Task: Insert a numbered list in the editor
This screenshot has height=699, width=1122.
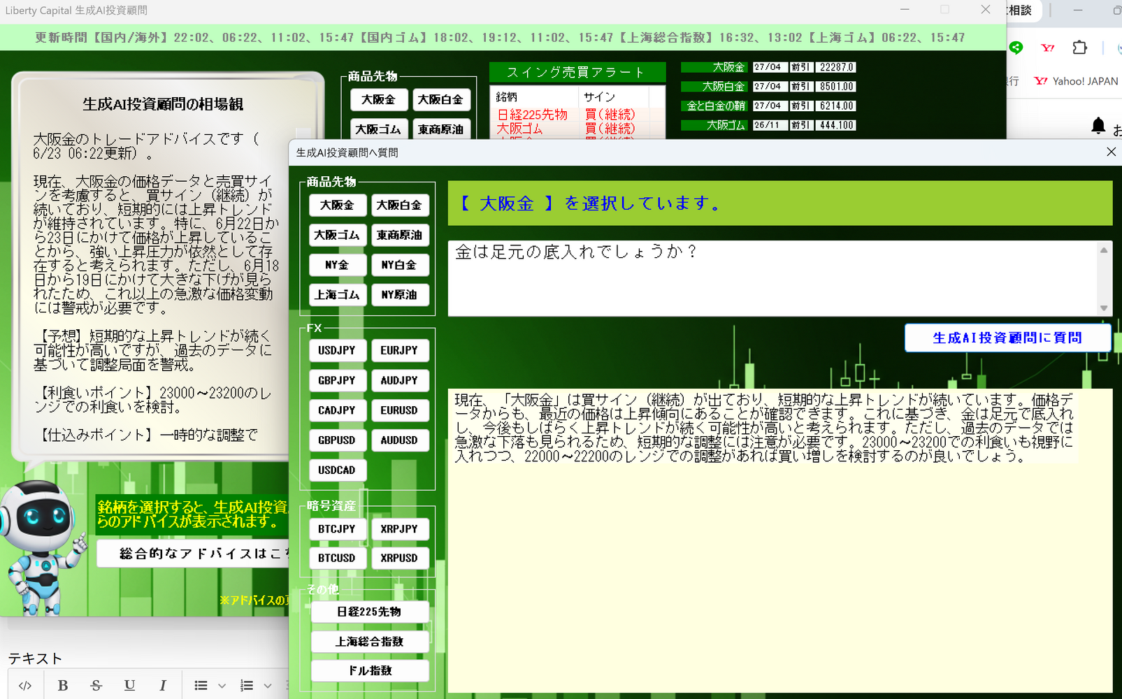Action: pos(247,685)
